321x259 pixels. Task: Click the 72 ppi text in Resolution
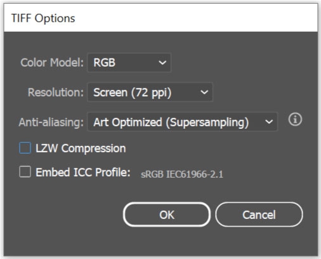151,93
